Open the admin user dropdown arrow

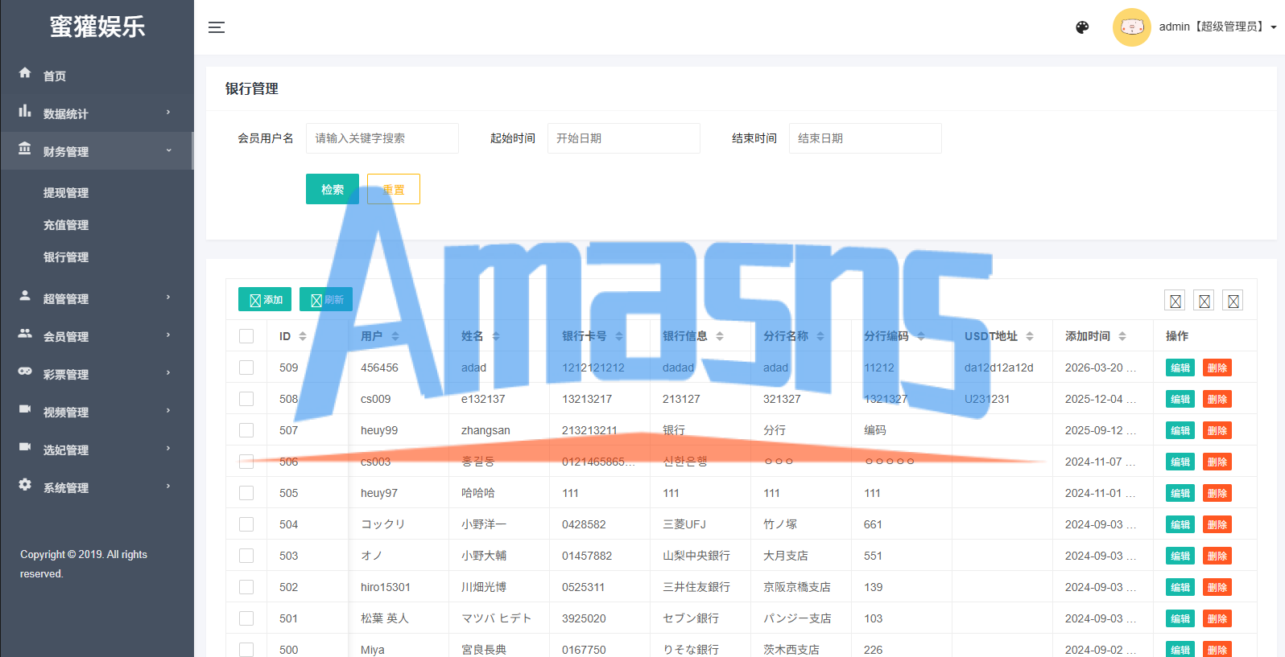[1274, 27]
